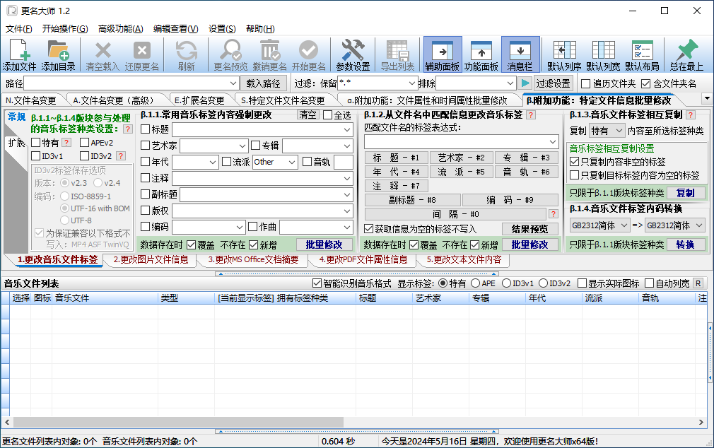Click the 标题 - #1 expression button
This screenshot has height=448, width=714.
click(396, 158)
